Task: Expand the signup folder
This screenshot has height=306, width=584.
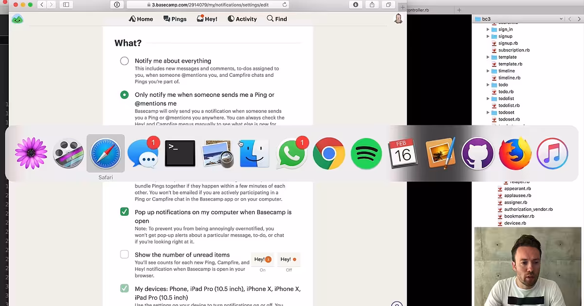Action: click(x=488, y=36)
